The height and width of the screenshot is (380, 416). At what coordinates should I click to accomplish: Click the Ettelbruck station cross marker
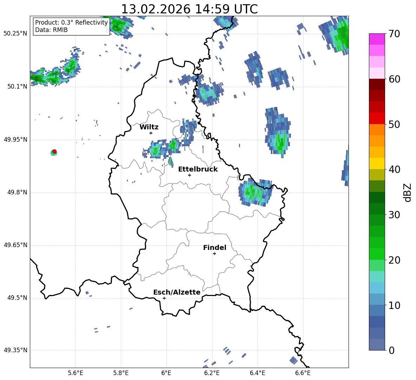pyautogui.click(x=189, y=175)
